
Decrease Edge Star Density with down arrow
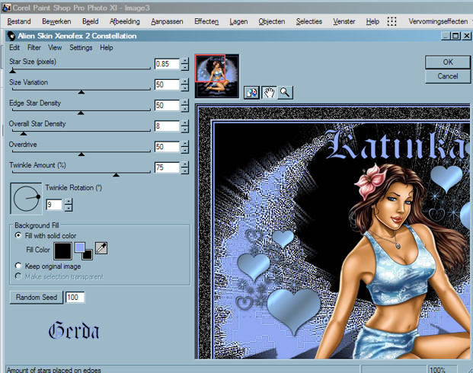click(184, 109)
